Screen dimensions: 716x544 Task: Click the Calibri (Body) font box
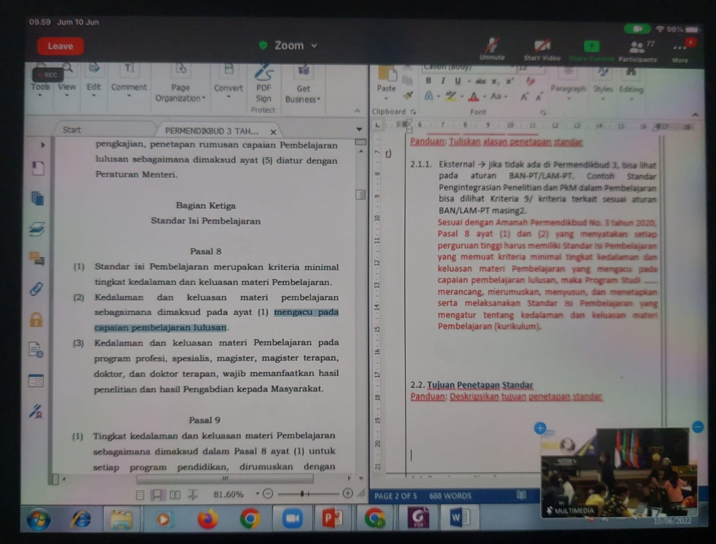[468, 67]
